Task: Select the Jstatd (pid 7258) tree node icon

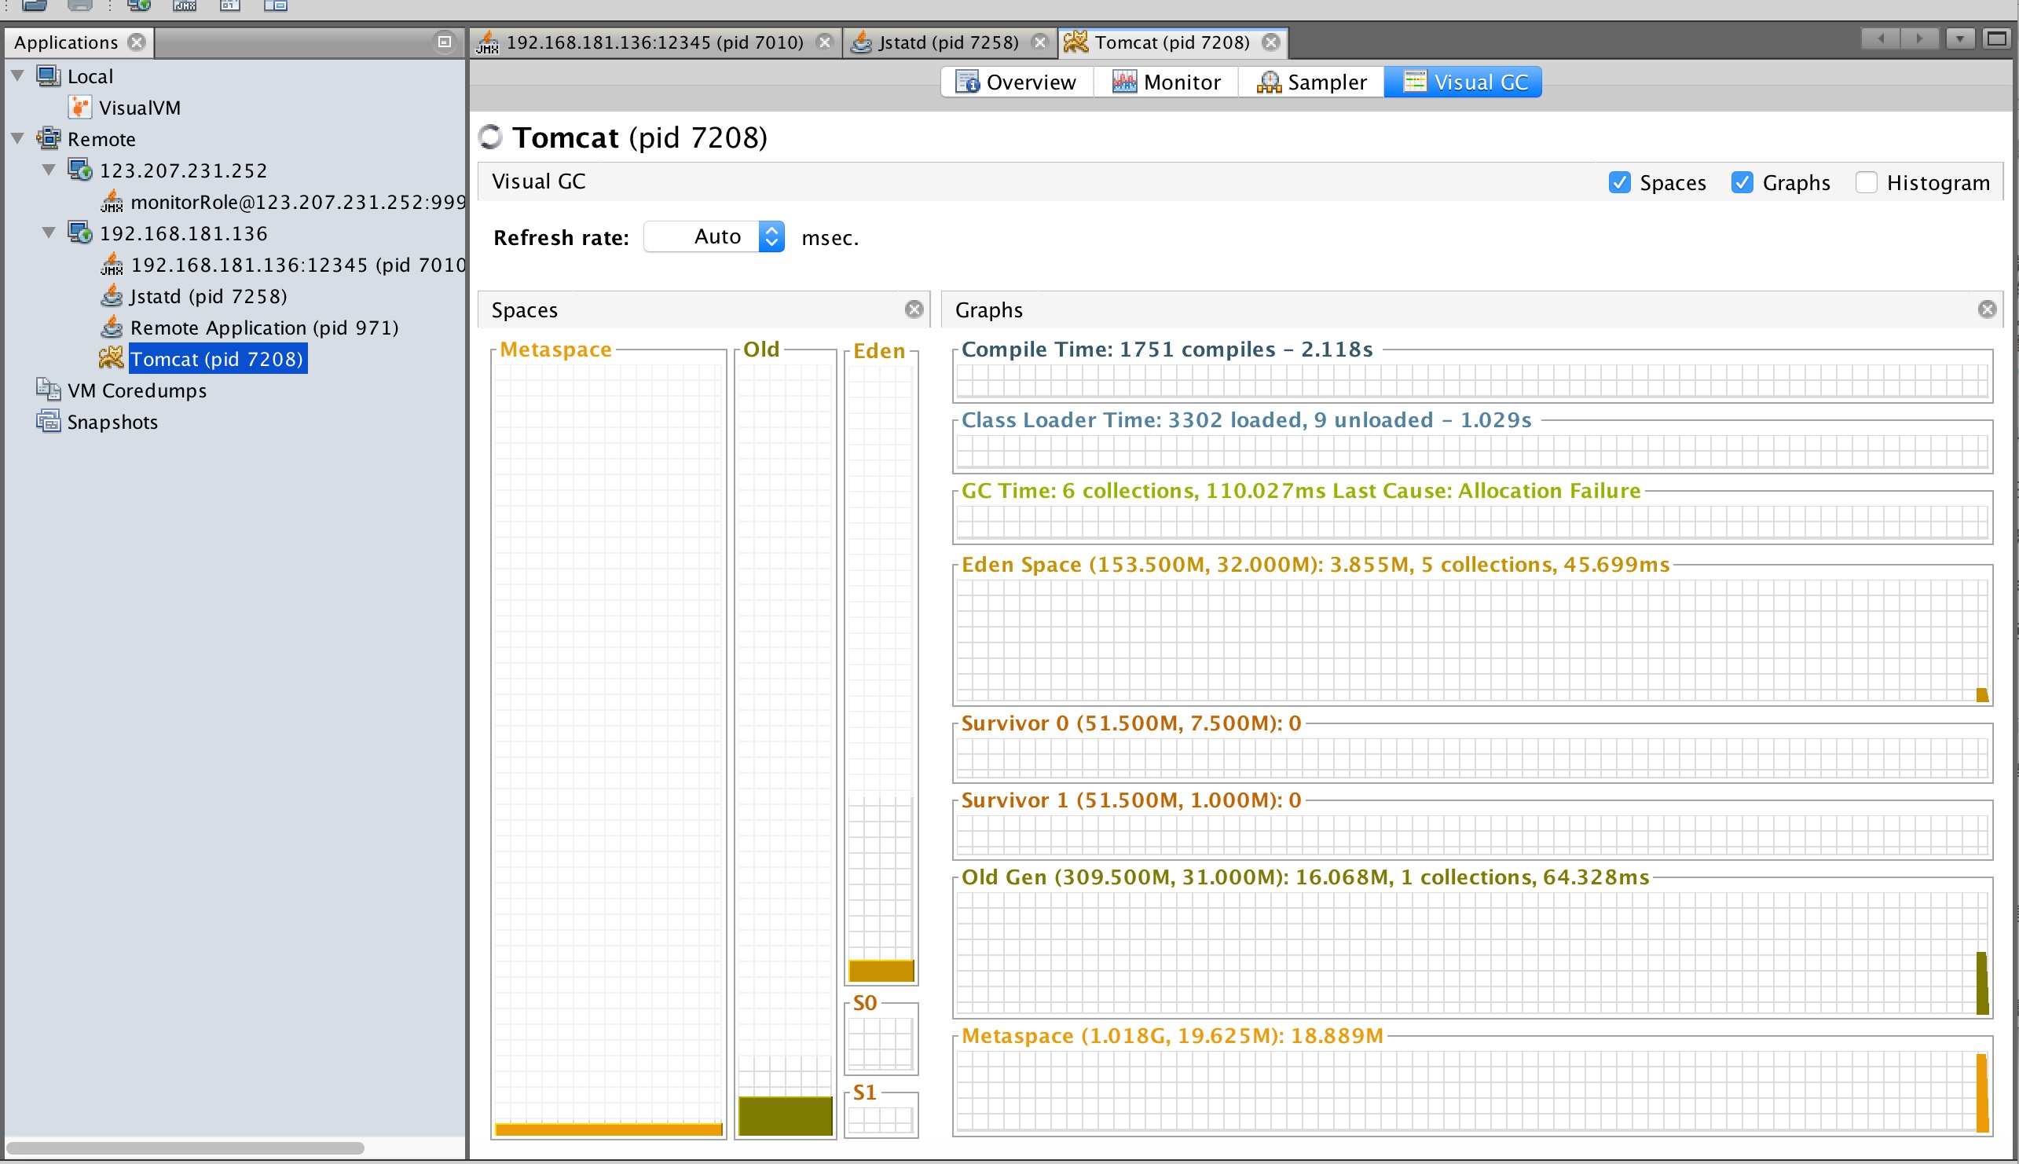Action: (111, 296)
